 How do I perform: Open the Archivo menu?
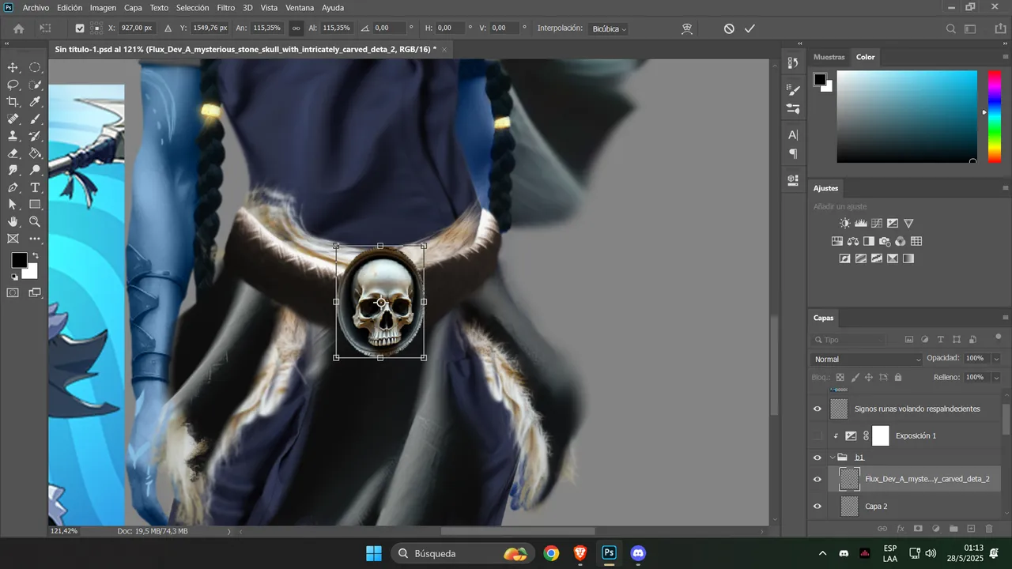point(36,8)
